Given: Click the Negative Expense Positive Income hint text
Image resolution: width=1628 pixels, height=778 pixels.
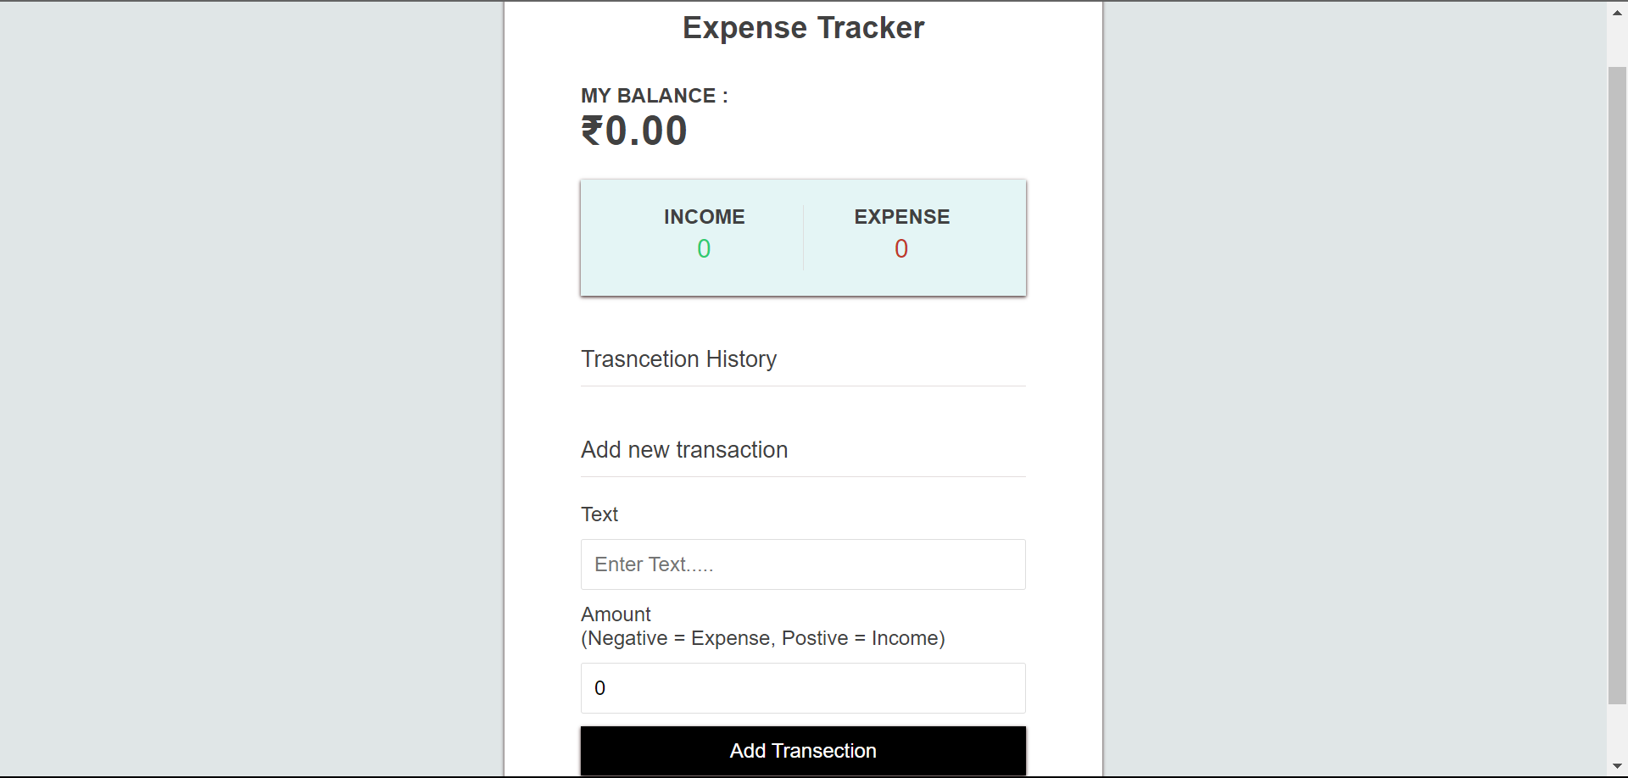Looking at the screenshot, I should [762, 638].
